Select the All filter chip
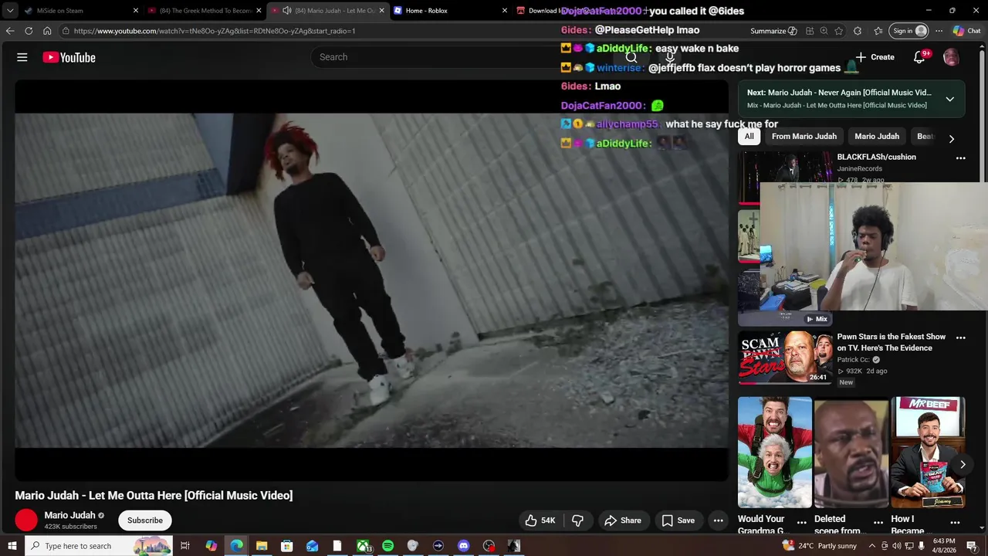988x556 pixels. [749, 137]
